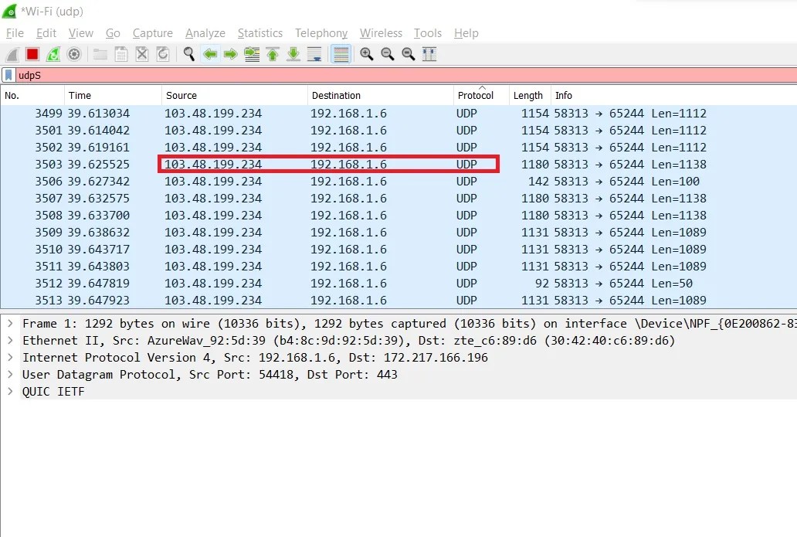Image resolution: width=797 pixels, height=537 pixels.
Task: Select packet 3506 with Len=100
Action: 398,182
